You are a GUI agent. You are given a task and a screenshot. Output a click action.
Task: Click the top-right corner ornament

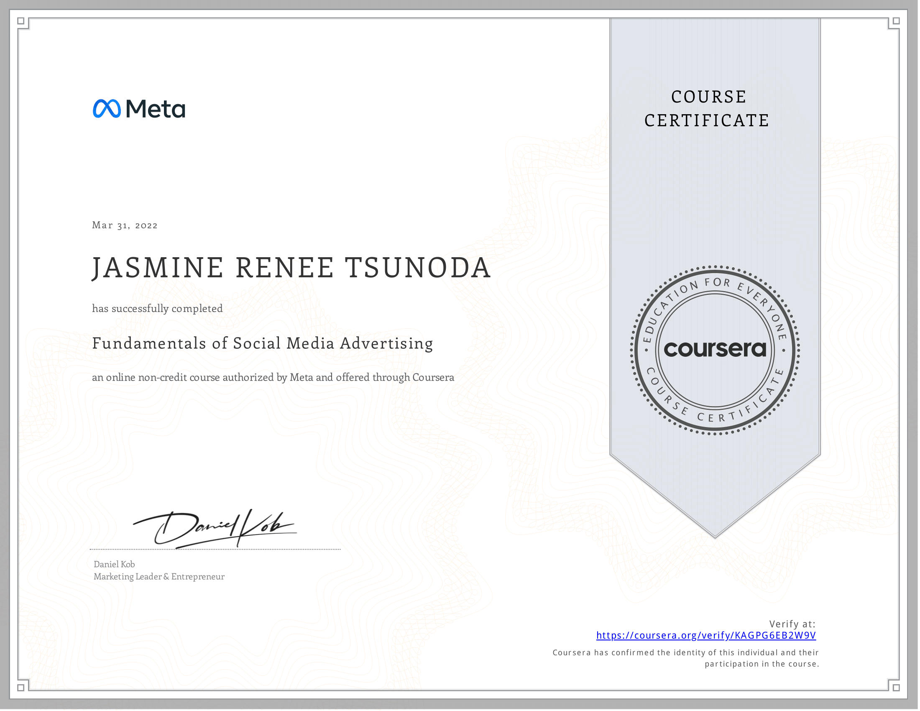pyautogui.click(x=896, y=21)
